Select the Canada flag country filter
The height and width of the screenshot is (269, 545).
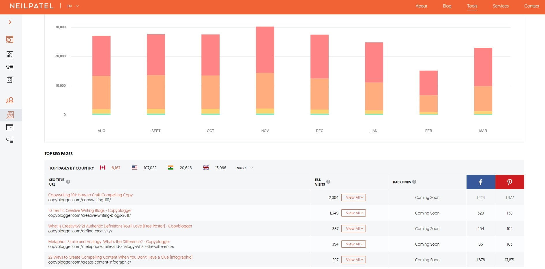point(102,168)
